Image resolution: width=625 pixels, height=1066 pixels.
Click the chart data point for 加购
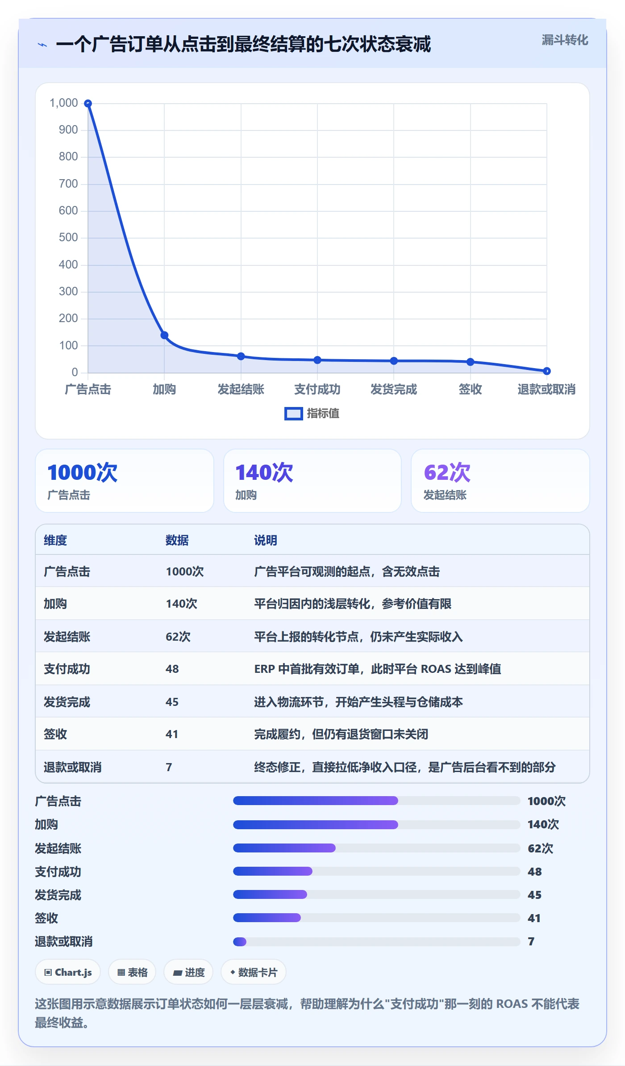coord(164,335)
